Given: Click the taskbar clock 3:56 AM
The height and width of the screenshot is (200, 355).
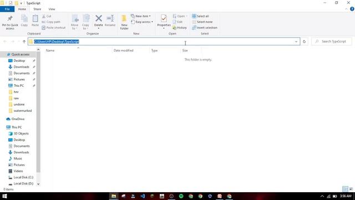Looking at the screenshot, I should coord(346,196).
